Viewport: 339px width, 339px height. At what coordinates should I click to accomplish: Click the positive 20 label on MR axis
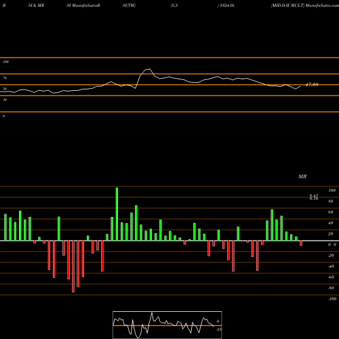331,234
